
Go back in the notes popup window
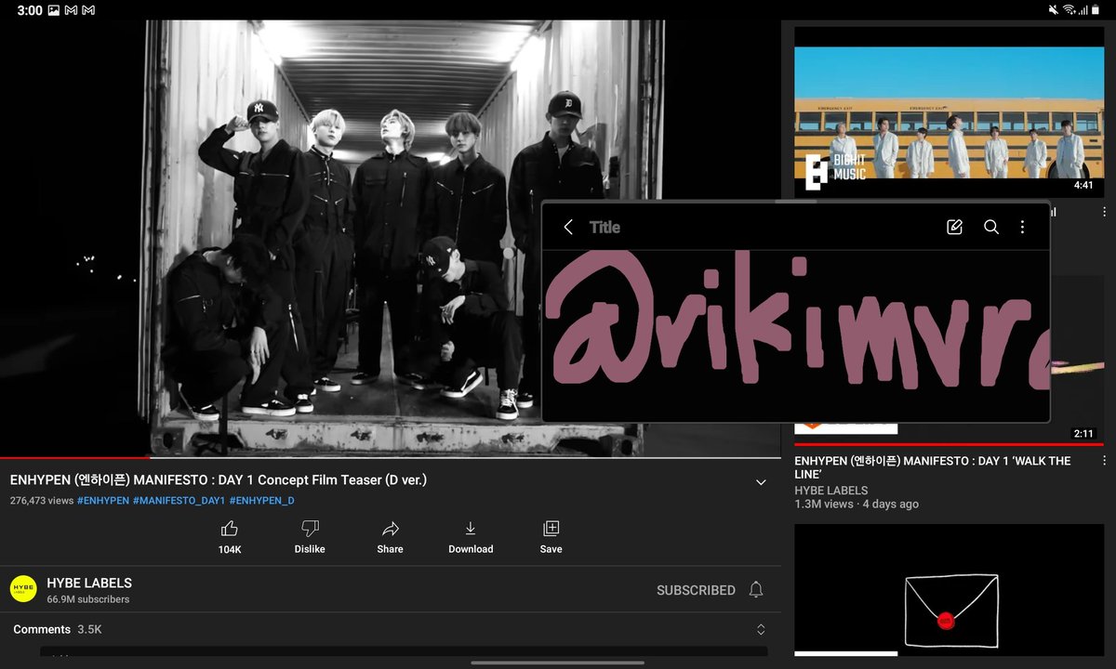tap(568, 227)
